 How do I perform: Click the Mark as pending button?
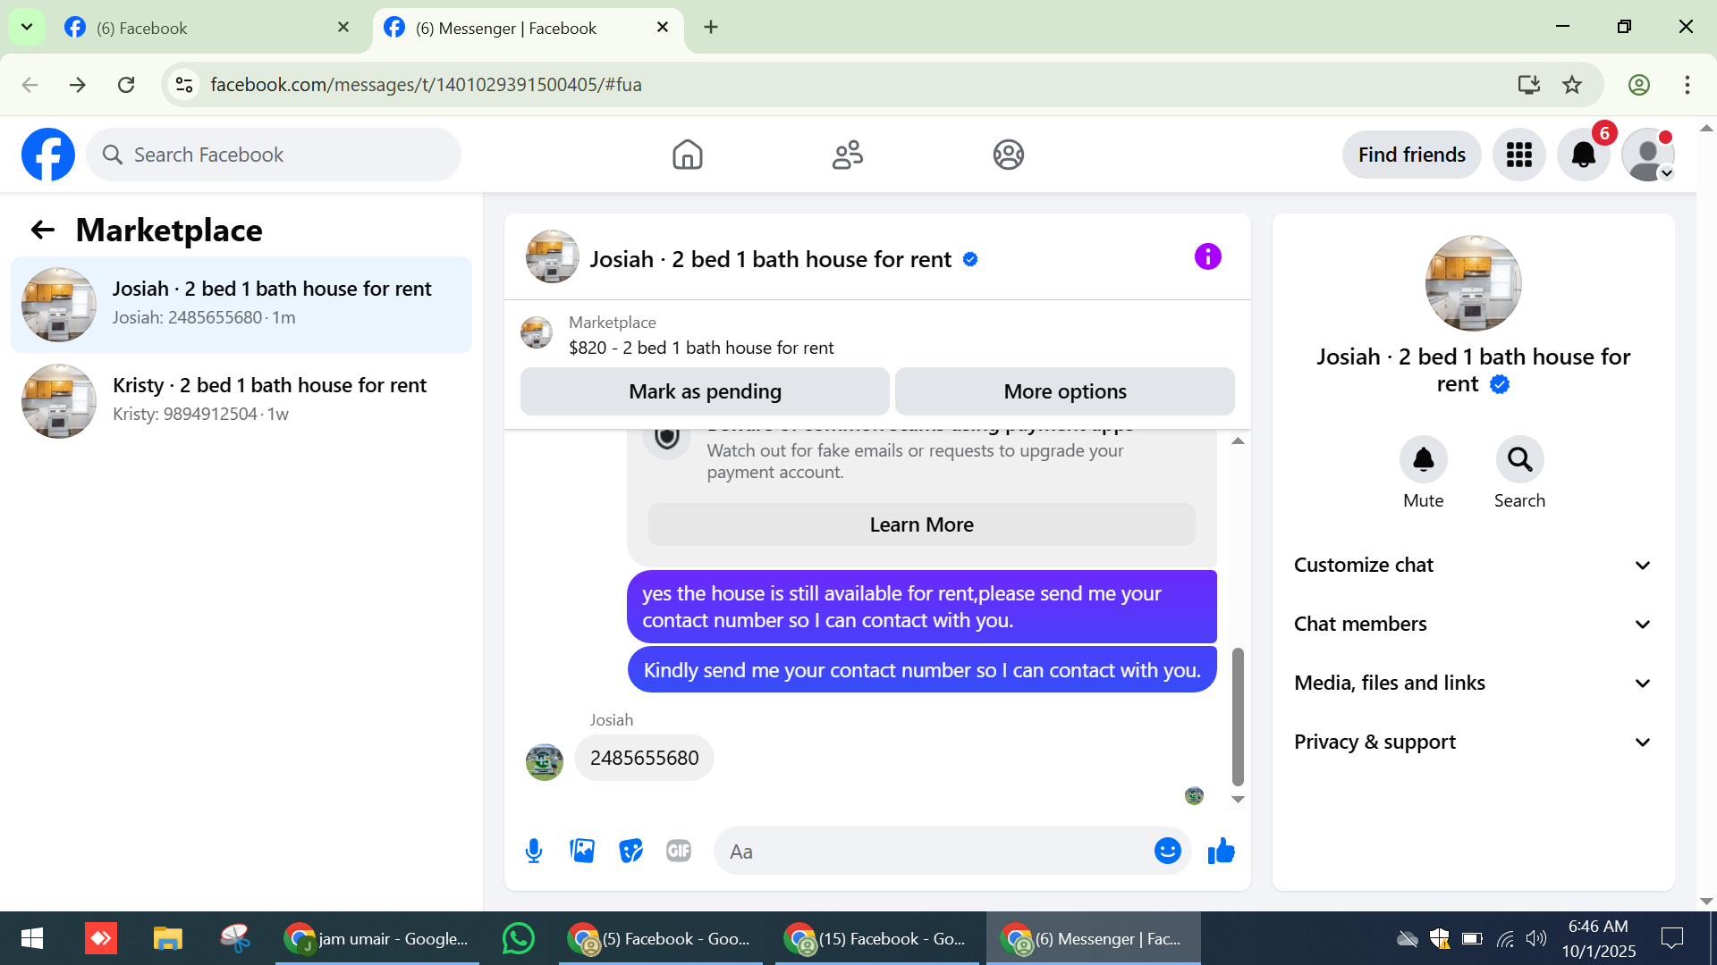(x=705, y=391)
